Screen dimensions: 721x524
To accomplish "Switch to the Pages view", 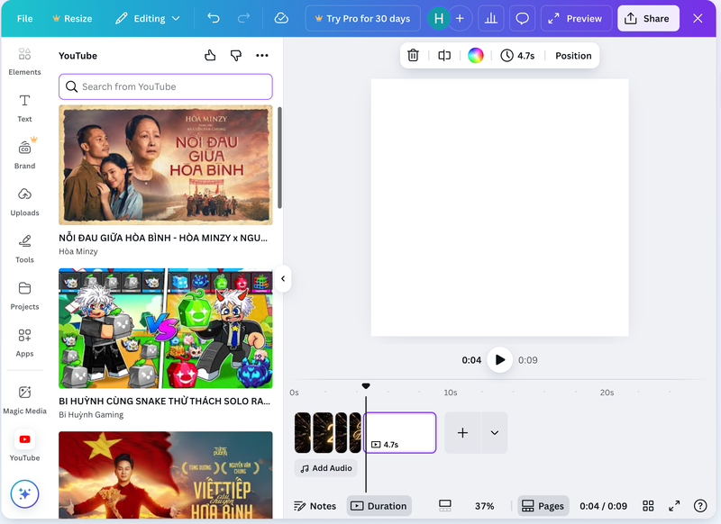I will point(542,506).
